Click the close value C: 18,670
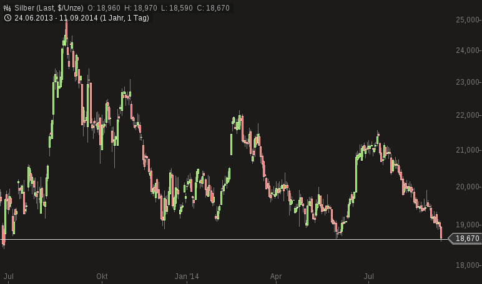The image size is (482, 284). click(213, 8)
